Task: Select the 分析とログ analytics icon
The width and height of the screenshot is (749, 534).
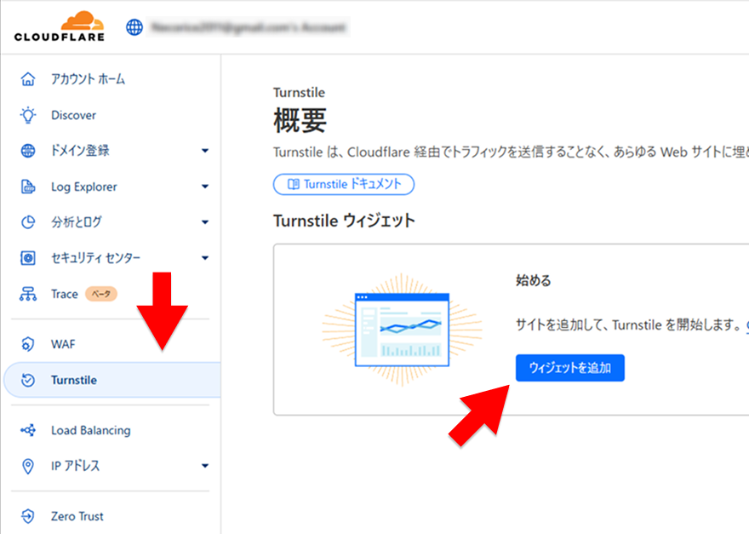Action: tap(26, 221)
